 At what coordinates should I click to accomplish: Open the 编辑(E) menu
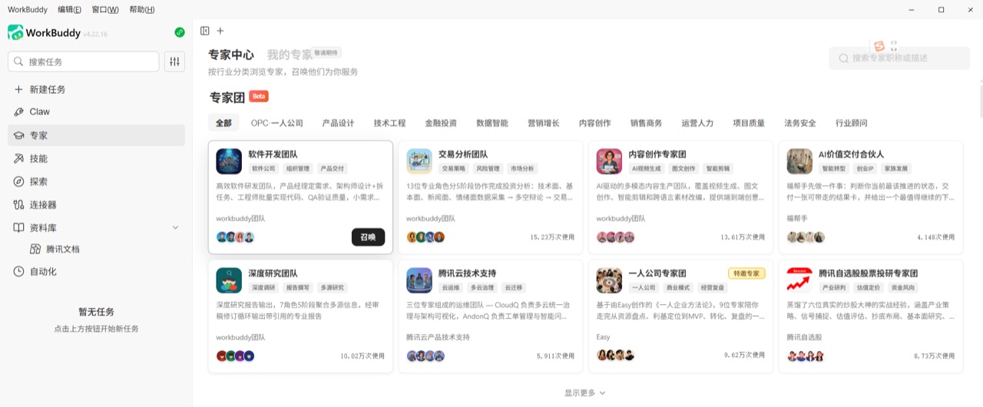pos(69,9)
